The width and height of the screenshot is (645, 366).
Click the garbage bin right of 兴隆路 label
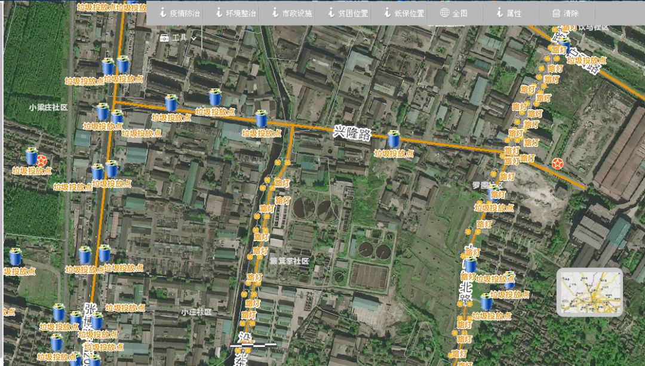pyautogui.click(x=394, y=140)
